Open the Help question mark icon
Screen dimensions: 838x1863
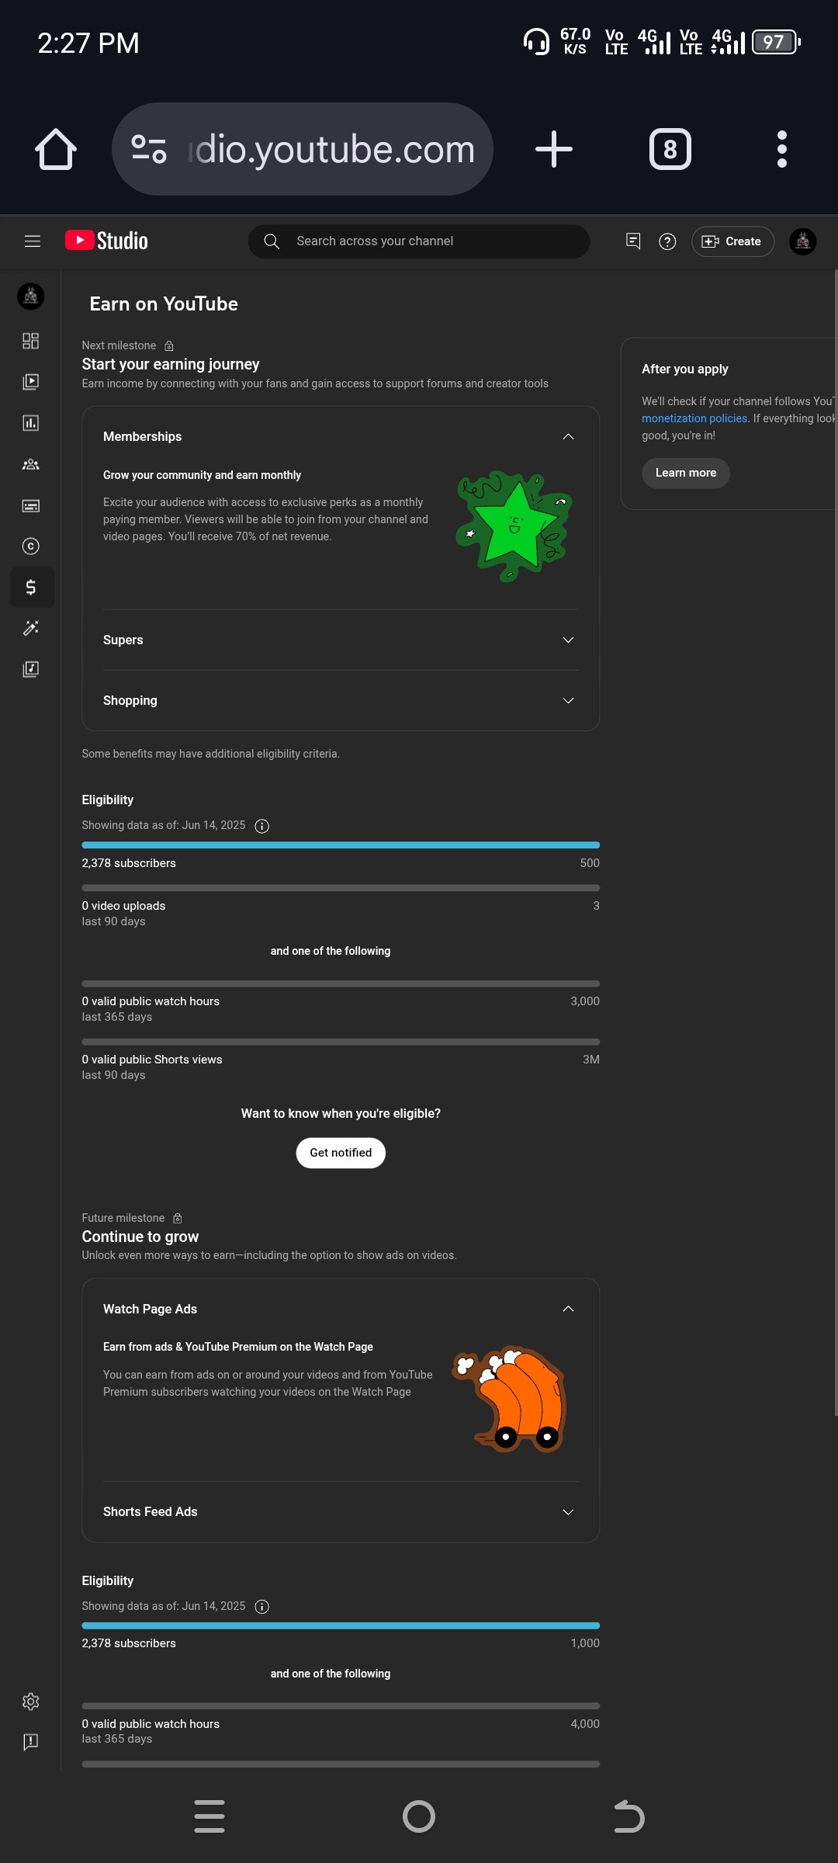[667, 241]
